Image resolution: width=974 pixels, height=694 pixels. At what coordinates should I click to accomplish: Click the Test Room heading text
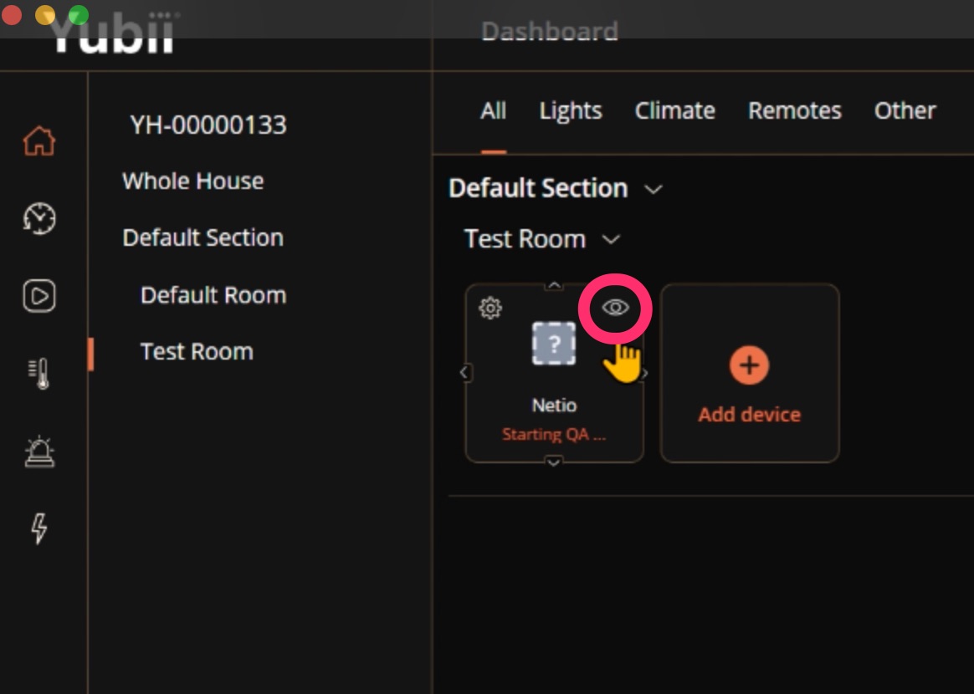(x=525, y=239)
